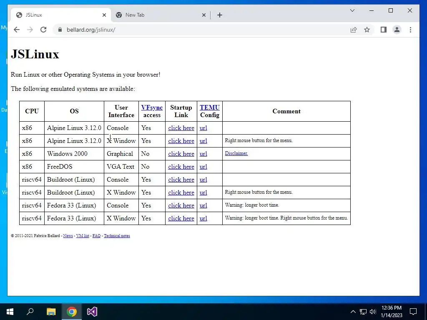Launch Buildroot Console via click here
427x320 pixels.
click(x=181, y=180)
